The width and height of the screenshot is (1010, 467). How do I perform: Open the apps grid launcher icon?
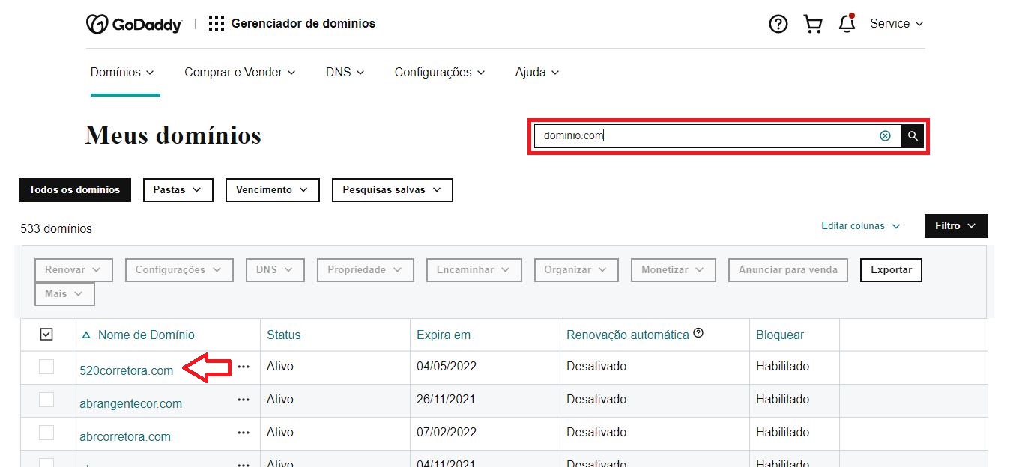(x=217, y=24)
